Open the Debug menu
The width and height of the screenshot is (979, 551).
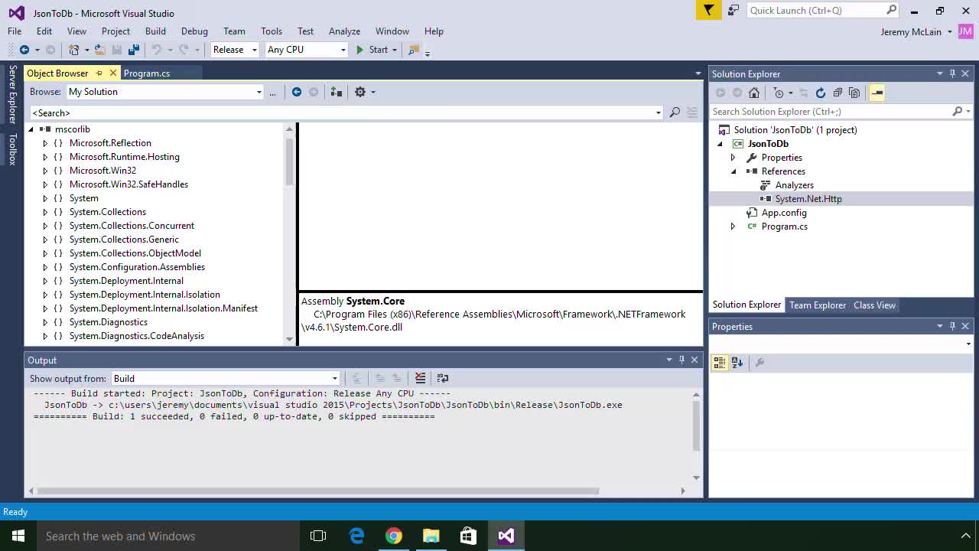coord(194,31)
